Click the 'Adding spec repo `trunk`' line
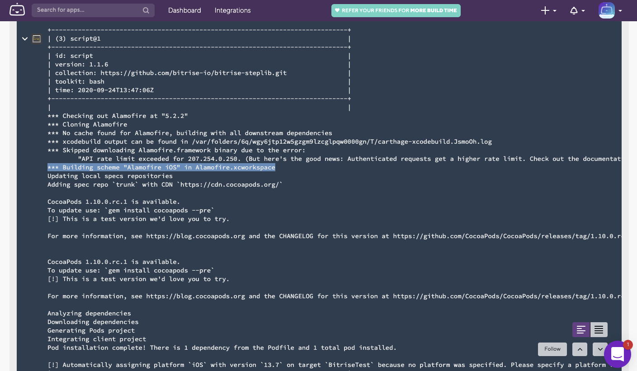 pyautogui.click(x=165, y=185)
